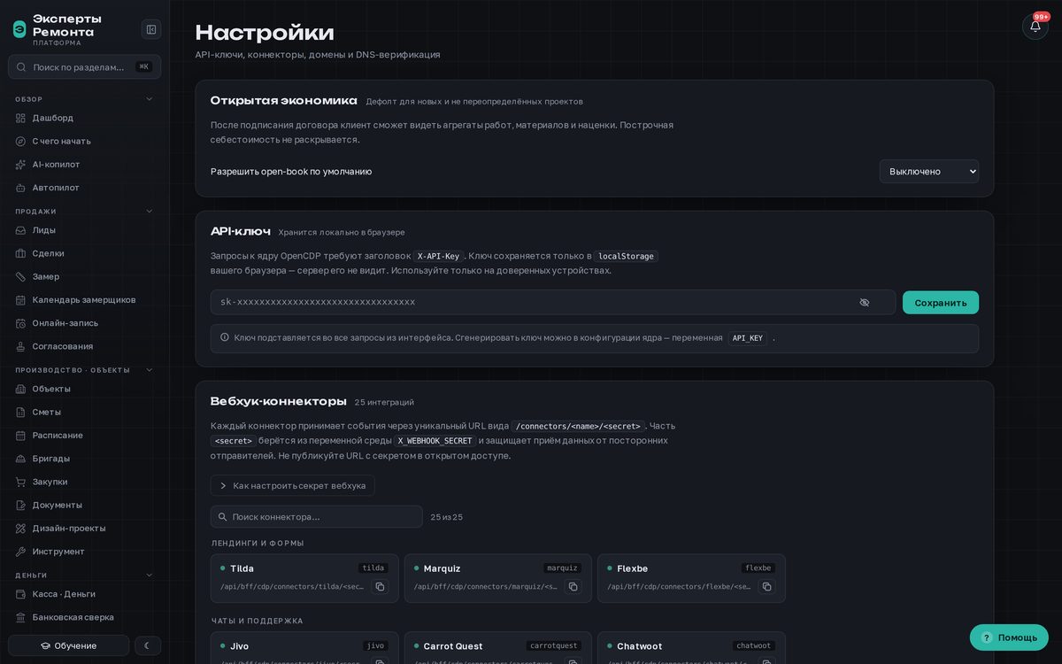This screenshot has height=664, width=1062.
Task: Open the Помощь help button
Action: pyautogui.click(x=1009, y=637)
